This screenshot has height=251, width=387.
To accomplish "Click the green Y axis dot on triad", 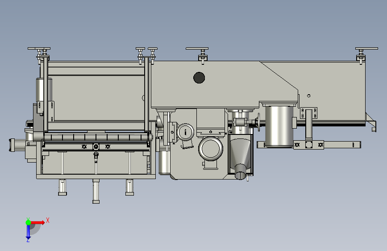I will 29,222.
